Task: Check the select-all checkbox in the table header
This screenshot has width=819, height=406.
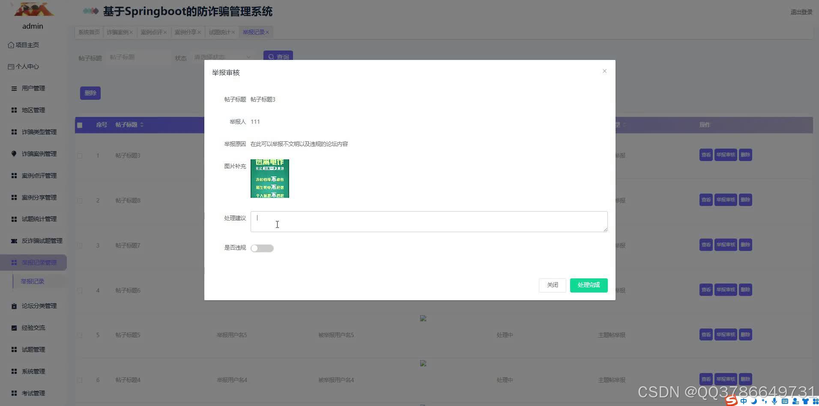Action: pos(80,125)
